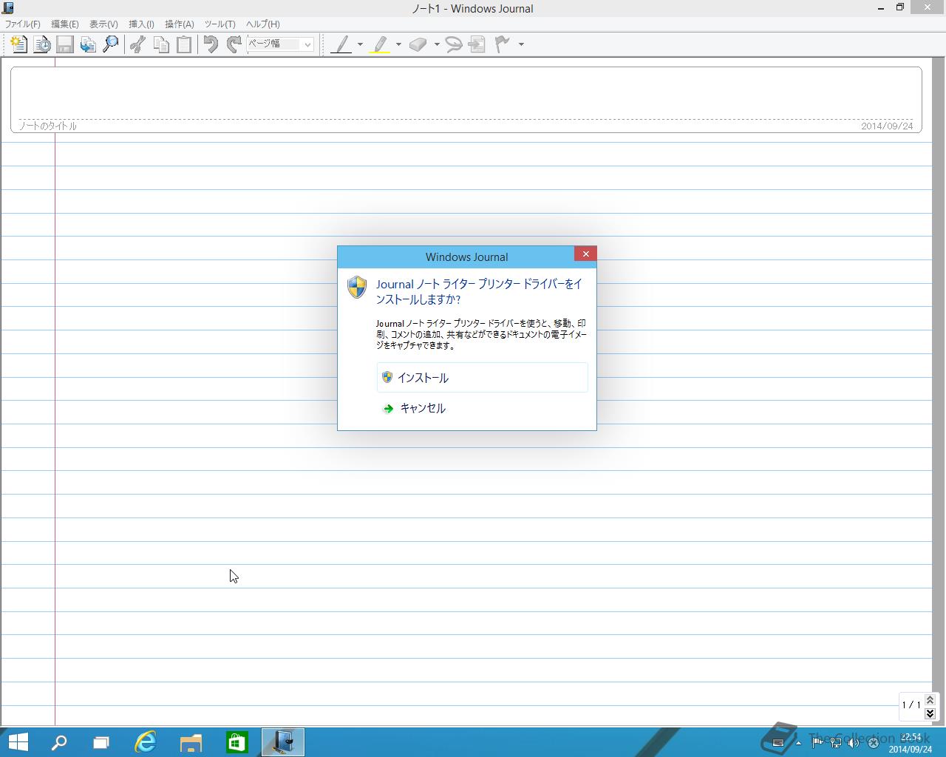
Task: Click the note title field
Action: point(466,94)
